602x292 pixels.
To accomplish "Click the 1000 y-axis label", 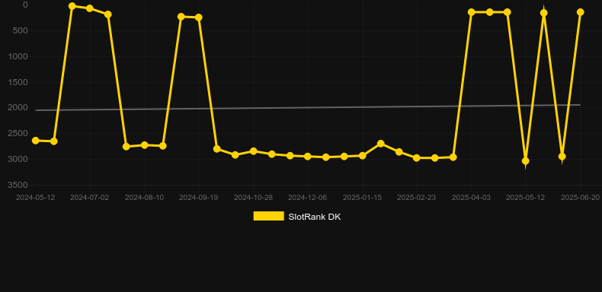I will [x=18, y=56].
